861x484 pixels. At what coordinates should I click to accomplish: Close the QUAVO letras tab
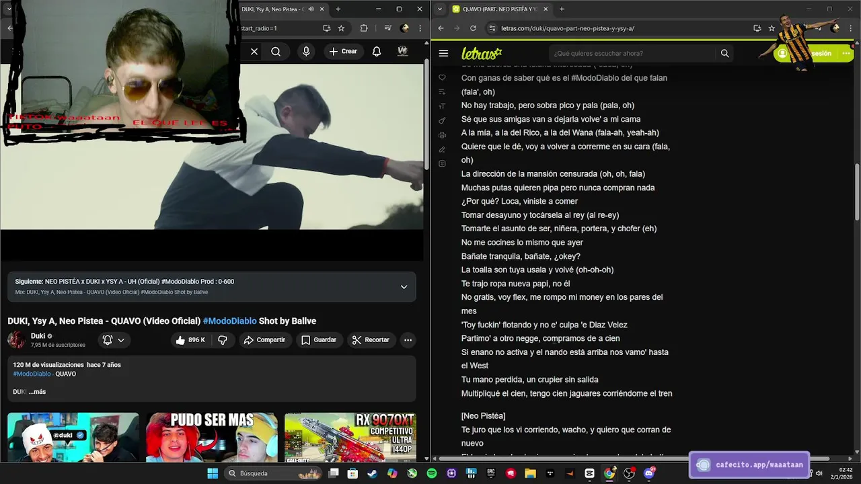[x=546, y=9]
